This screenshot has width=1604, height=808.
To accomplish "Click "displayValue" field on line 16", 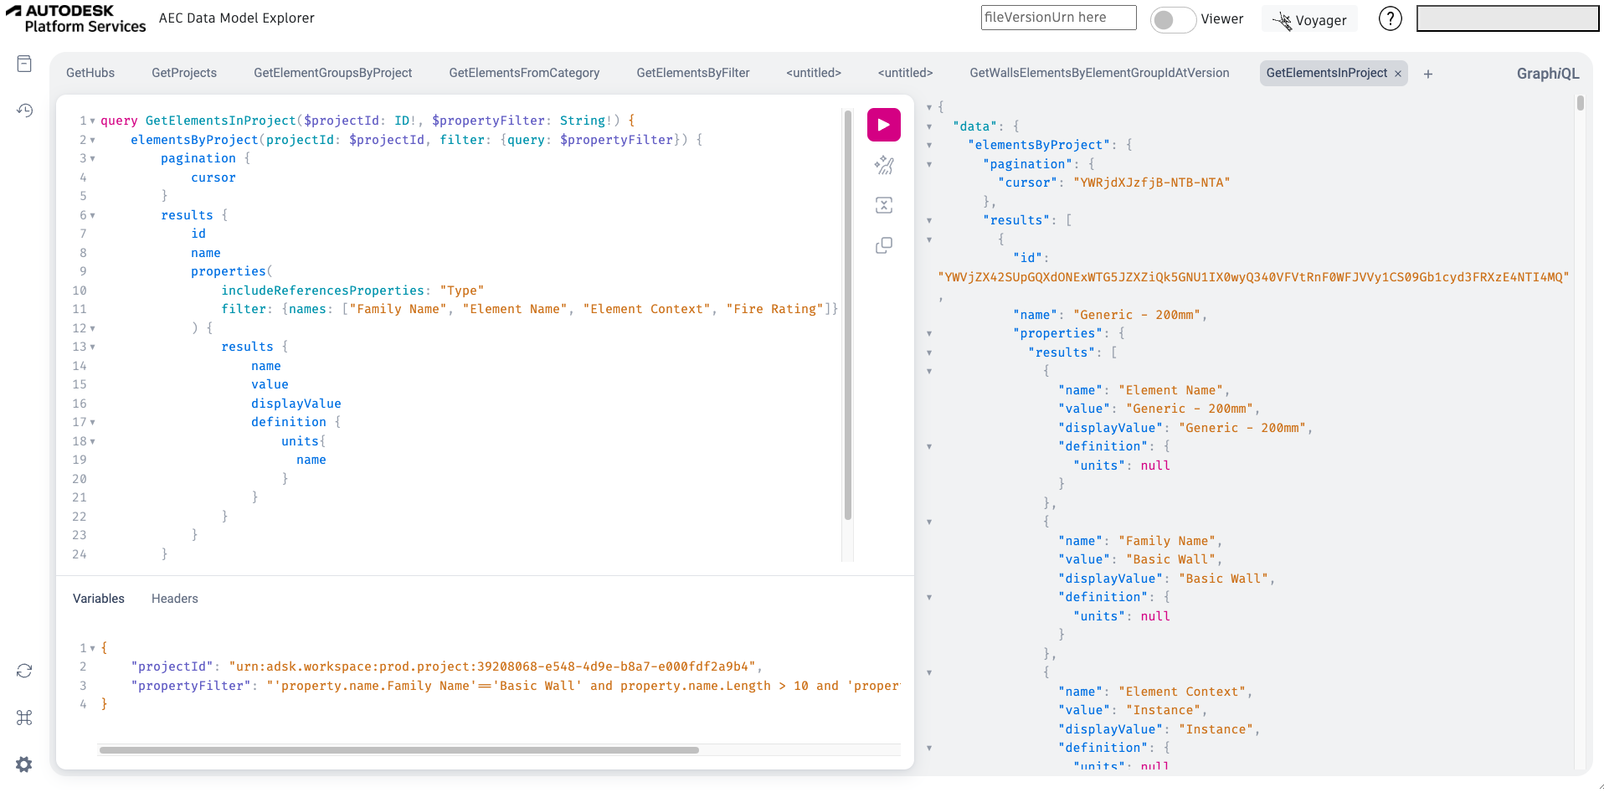I will 296,404.
